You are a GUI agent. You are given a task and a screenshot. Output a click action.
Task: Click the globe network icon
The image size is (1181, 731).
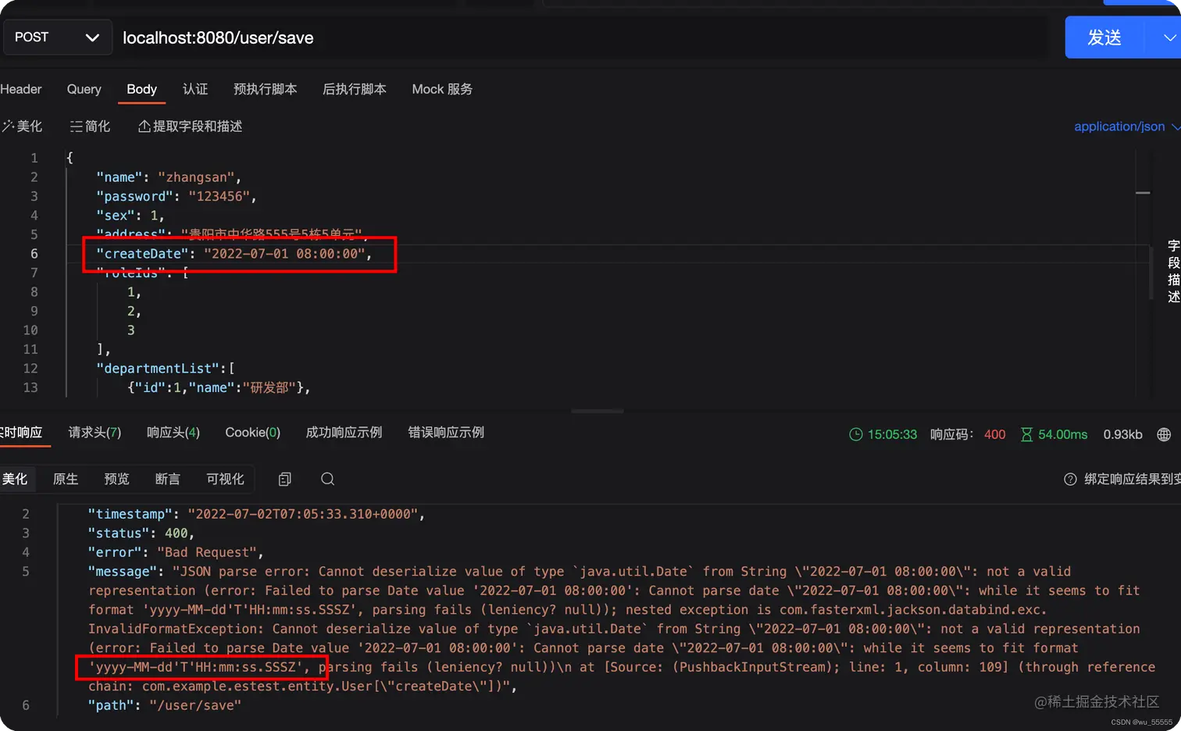pos(1164,435)
